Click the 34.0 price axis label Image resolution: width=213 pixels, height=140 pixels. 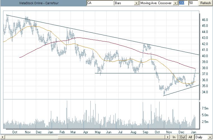205,92
